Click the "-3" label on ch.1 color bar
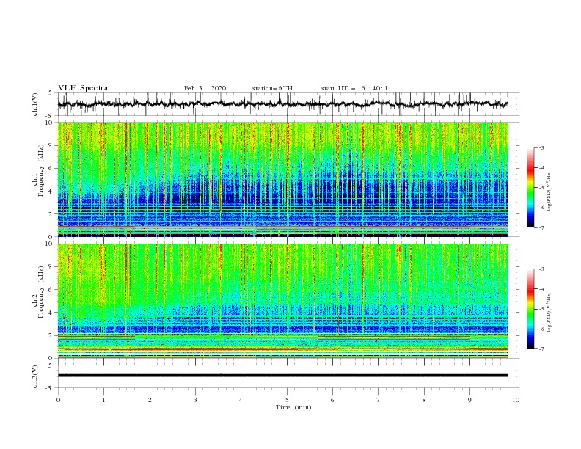Screen dimensions: 581x449 [x=541, y=147]
